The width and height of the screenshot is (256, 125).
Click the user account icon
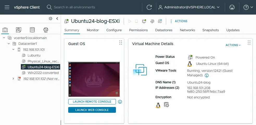pos(160,7)
